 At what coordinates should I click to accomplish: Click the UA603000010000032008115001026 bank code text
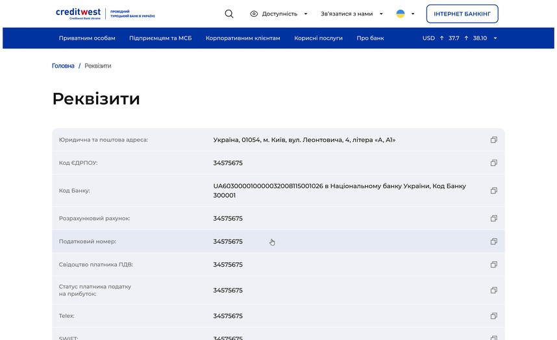pos(268,186)
